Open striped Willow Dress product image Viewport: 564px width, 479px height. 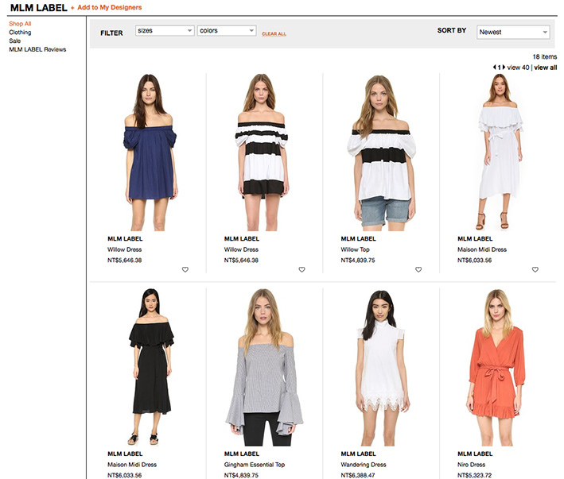click(x=263, y=152)
